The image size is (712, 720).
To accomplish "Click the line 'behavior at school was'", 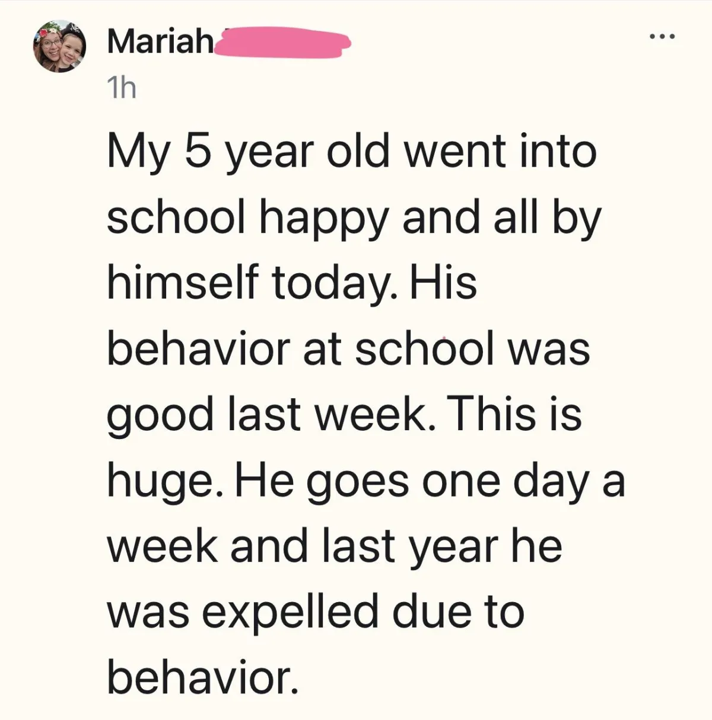I will tap(349, 349).
